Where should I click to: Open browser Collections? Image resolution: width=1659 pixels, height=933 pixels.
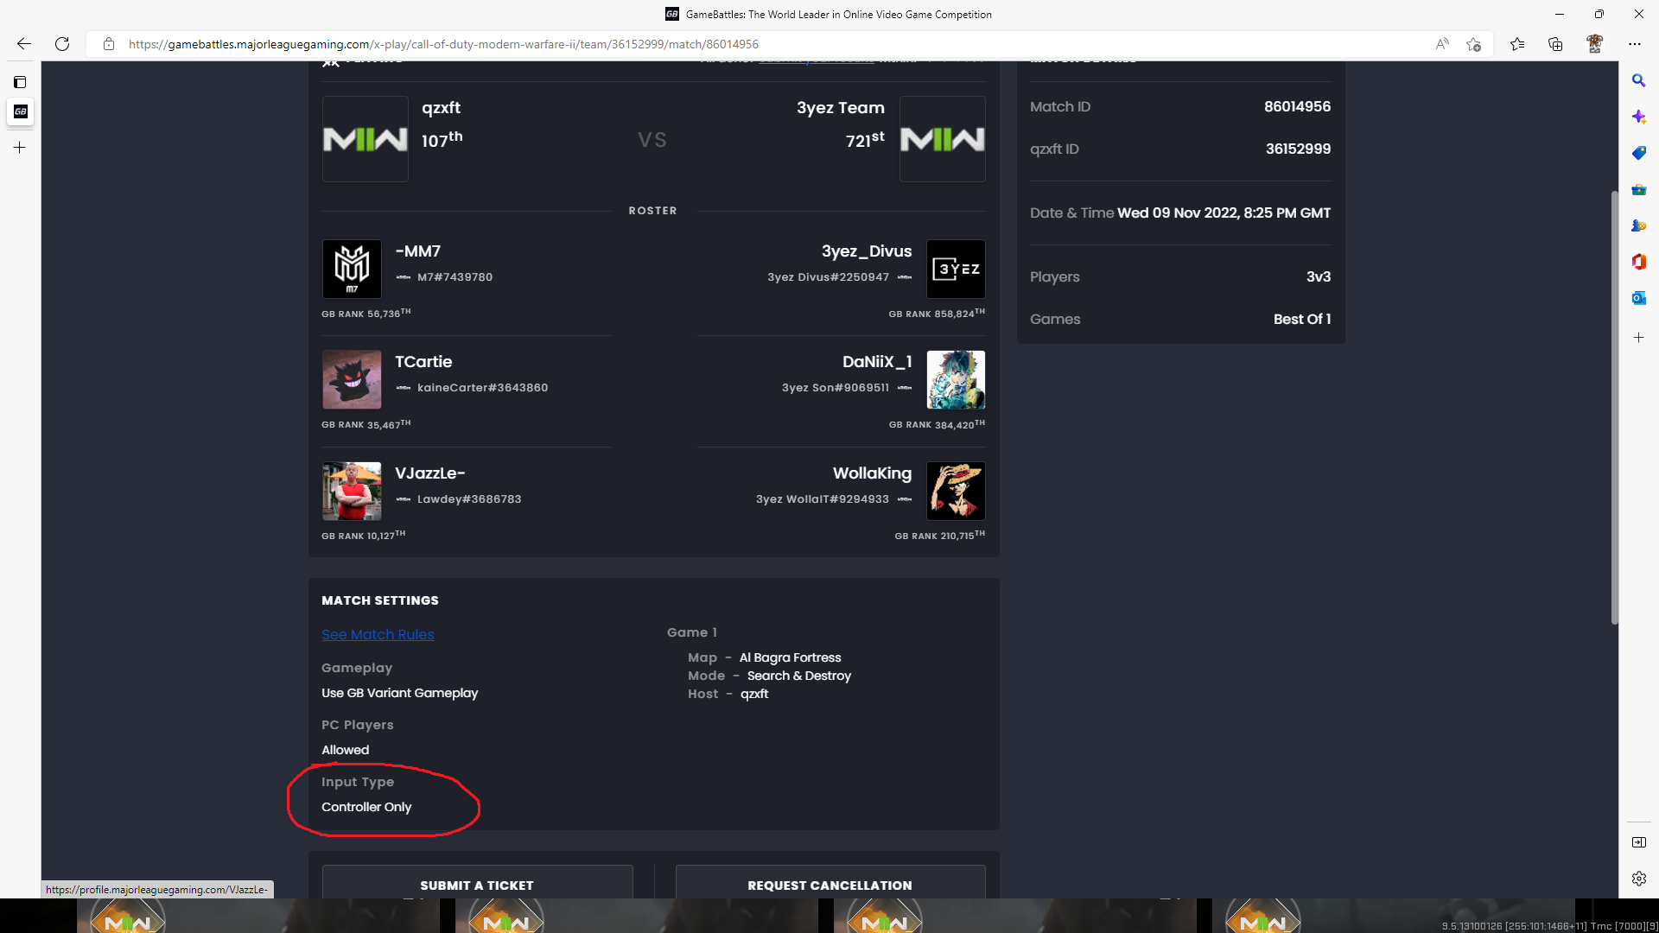1555,44
